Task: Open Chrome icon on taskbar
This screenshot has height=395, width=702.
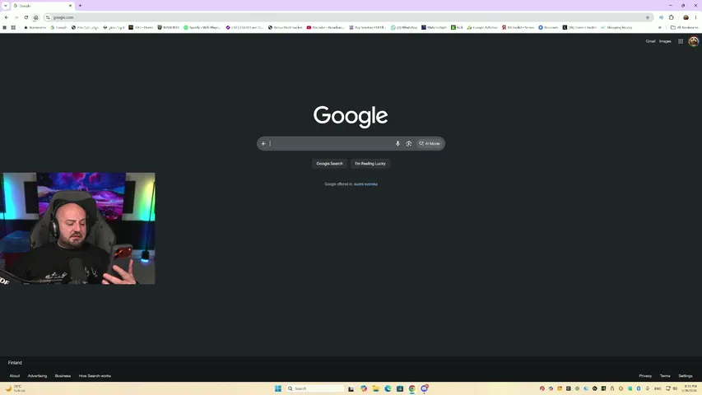Action: (x=411, y=388)
